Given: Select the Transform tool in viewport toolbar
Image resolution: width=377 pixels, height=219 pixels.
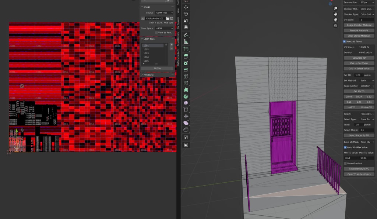Looking at the screenshot, I should (186, 27).
